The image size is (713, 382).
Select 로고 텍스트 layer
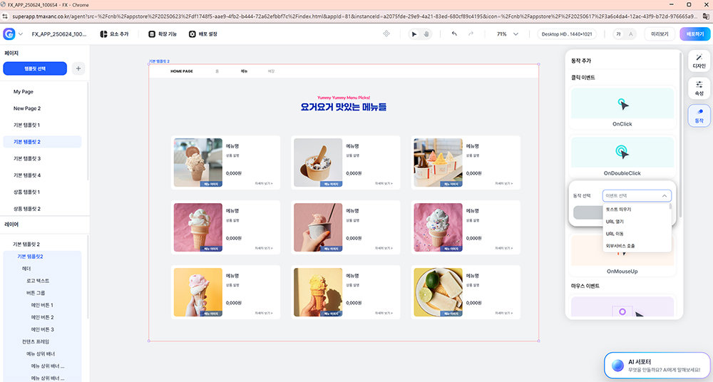tap(40, 281)
